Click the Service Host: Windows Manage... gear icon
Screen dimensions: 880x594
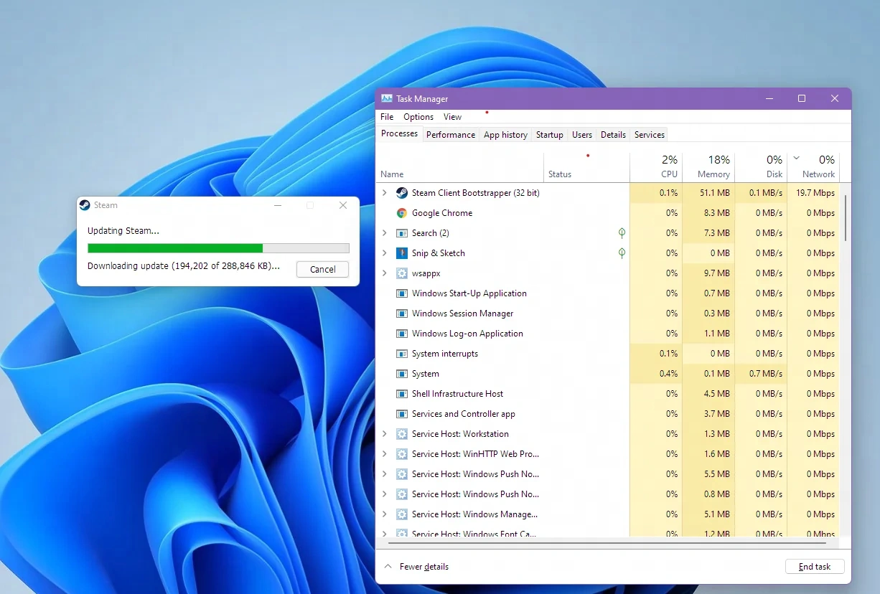click(x=402, y=514)
